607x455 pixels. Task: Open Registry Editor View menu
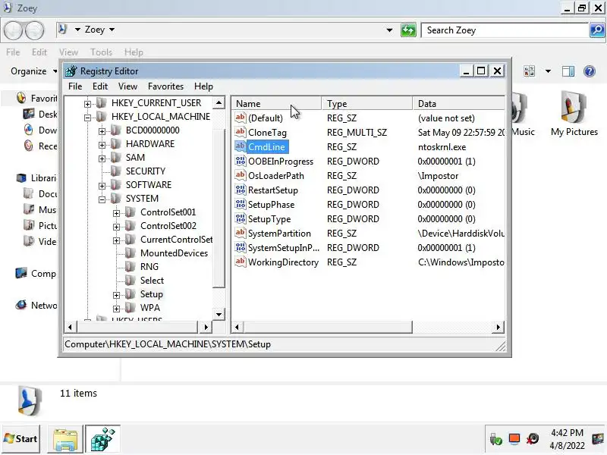coord(127,86)
